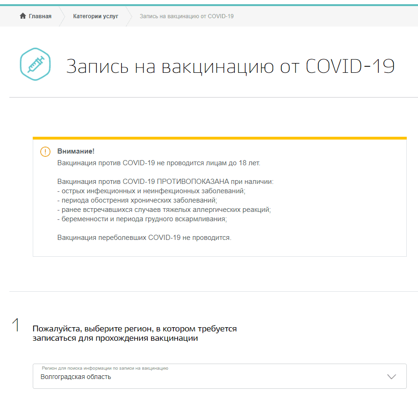Click the severe allergic reactions line

[164, 210]
